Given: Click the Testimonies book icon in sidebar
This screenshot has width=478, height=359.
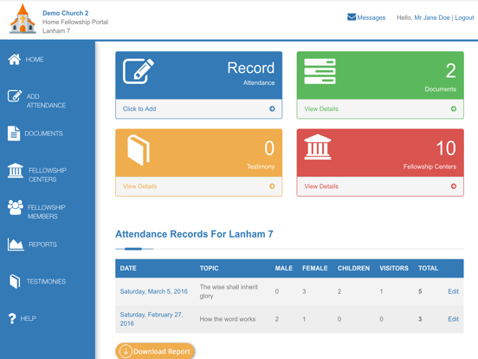Looking at the screenshot, I should [15, 281].
